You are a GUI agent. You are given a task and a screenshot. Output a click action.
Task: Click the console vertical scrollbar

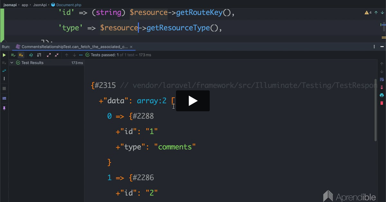click(375, 109)
